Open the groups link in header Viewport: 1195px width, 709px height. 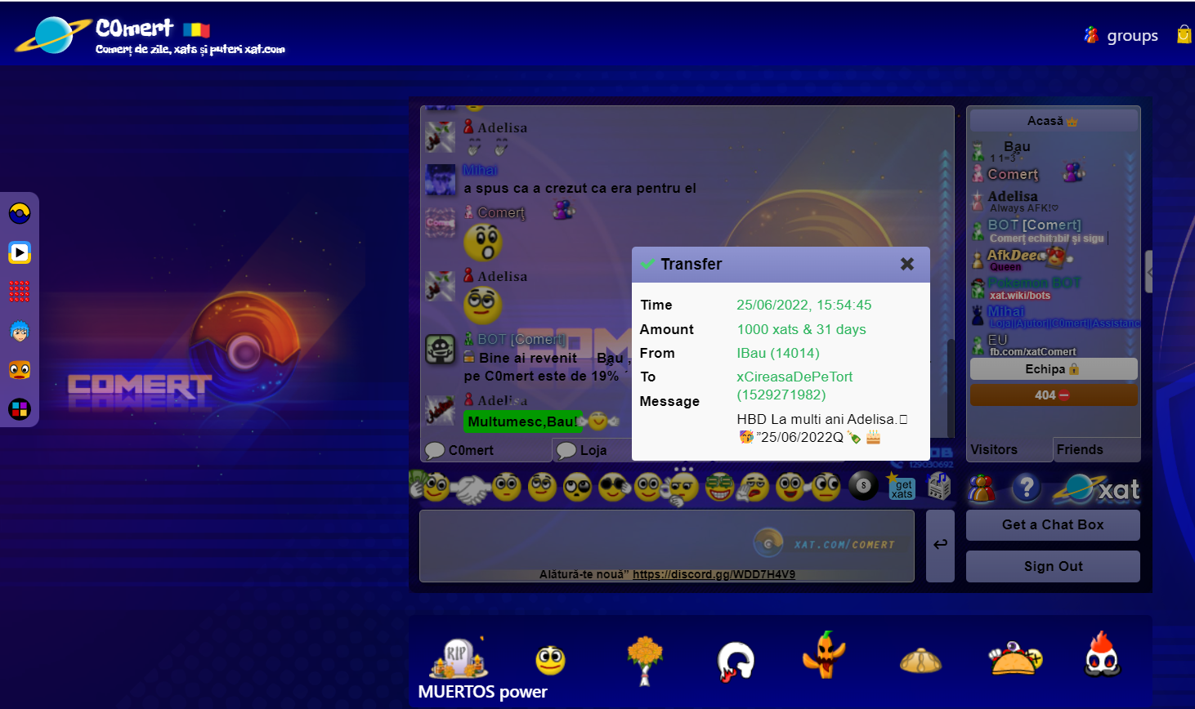click(1121, 35)
